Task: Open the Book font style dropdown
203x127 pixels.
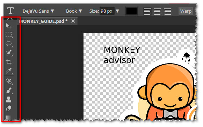Action: tap(74, 11)
